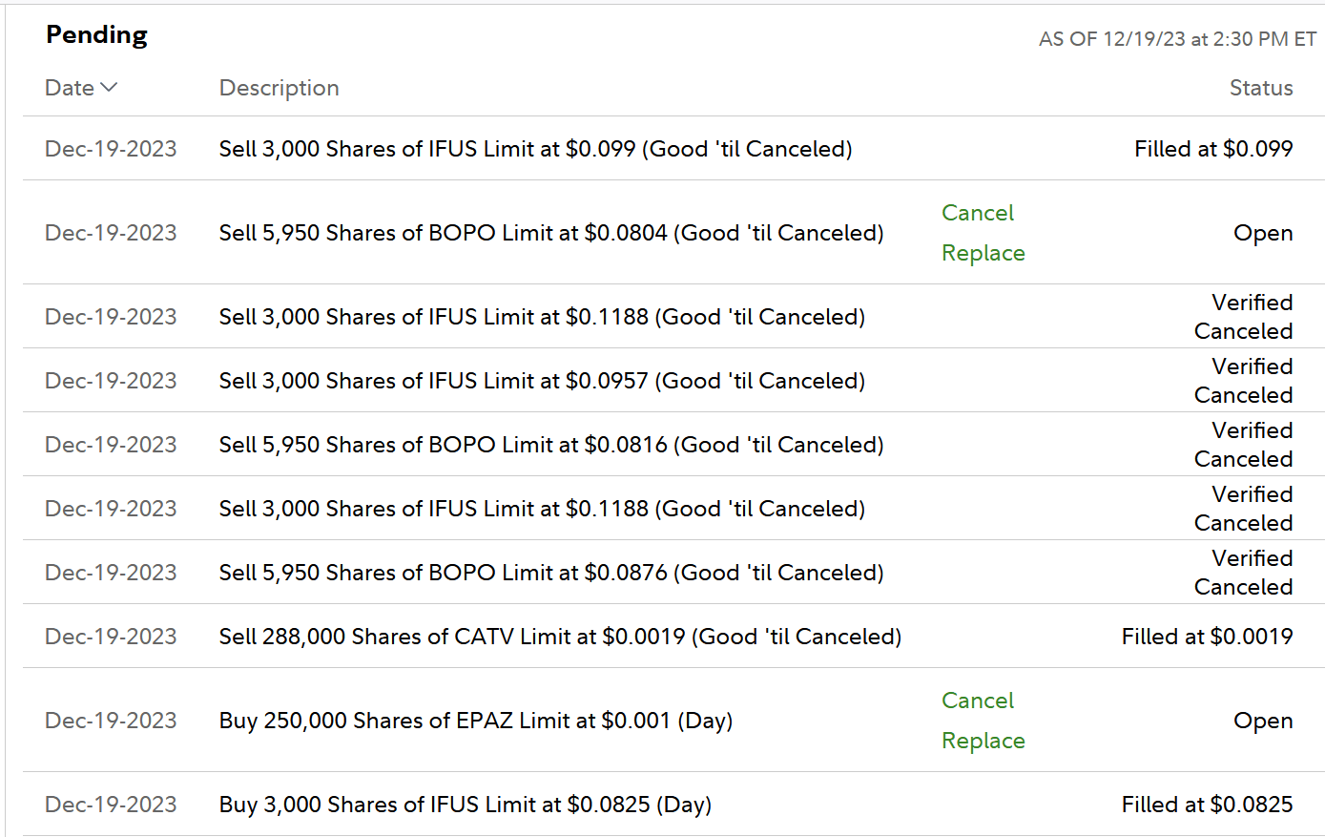Cancel the BOPO $0.0804 sell order
The height and width of the screenshot is (837, 1325).
[x=977, y=213]
